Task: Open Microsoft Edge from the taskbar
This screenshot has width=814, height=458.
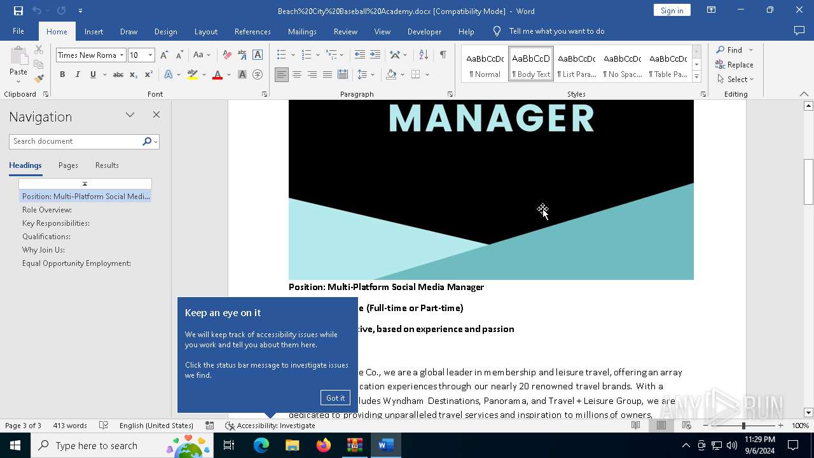Action: point(261,445)
